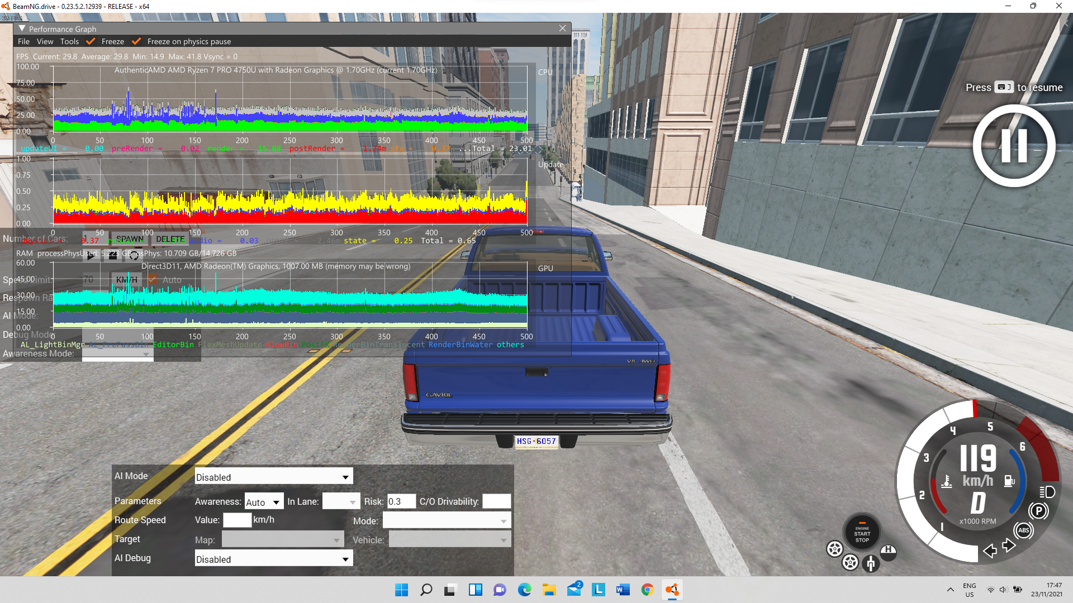Toggle Freeze on physics pause checkbox
The width and height of the screenshot is (1073, 603).
point(136,41)
